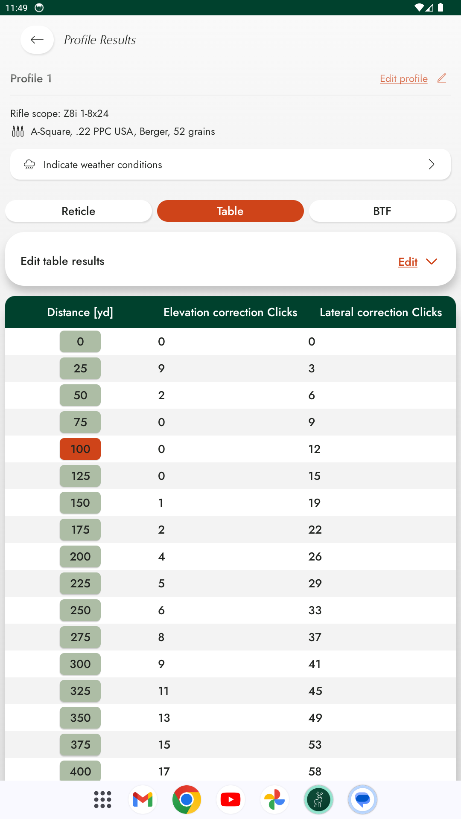Switch to the BTF tab
This screenshot has width=461, height=819.
(x=382, y=211)
